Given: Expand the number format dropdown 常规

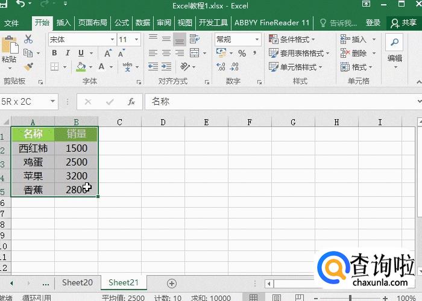Looking at the screenshot, I should (256, 39).
